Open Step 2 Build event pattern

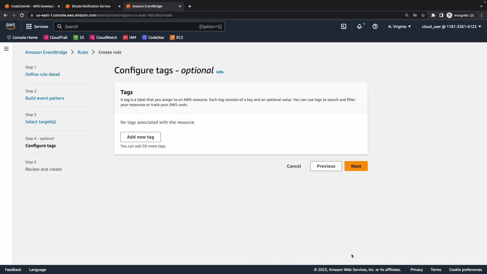45,98
